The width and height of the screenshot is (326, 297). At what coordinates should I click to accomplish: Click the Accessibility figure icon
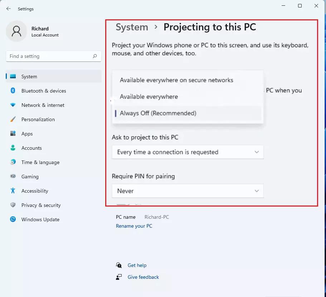13,191
